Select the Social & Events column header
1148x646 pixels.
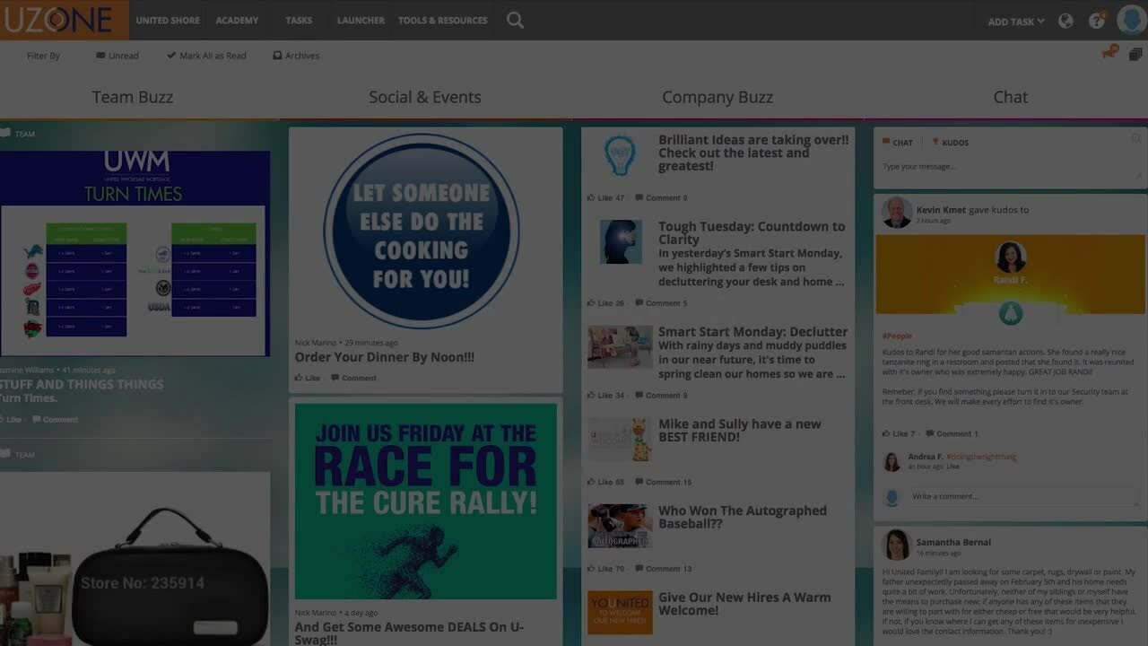pyautogui.click(x=425, y=97)
